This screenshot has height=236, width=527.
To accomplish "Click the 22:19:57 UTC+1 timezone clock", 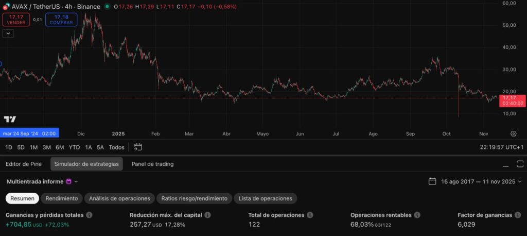I will (x=502, y=147).
